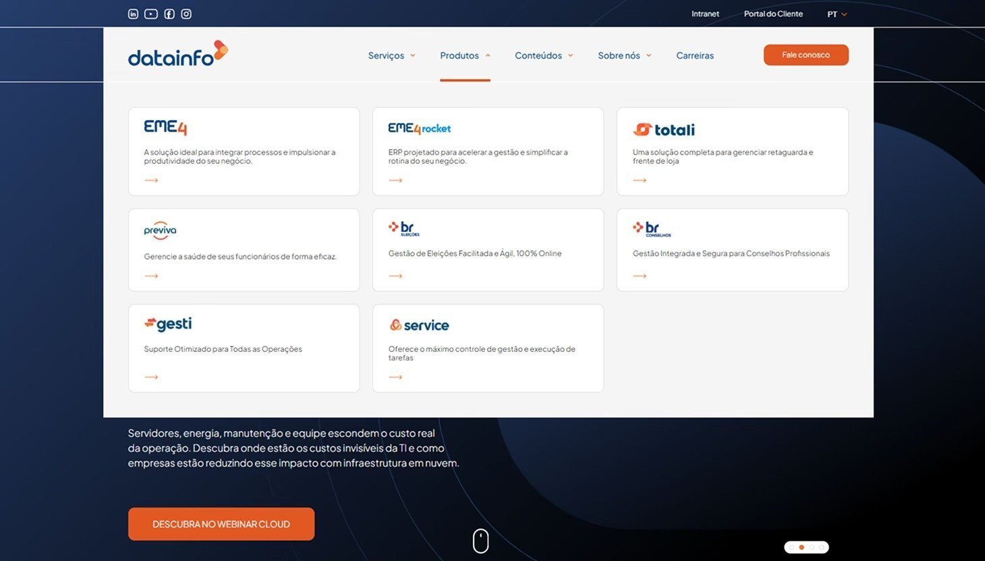Collapse the Produtos menu chevron

pos(488,55)
